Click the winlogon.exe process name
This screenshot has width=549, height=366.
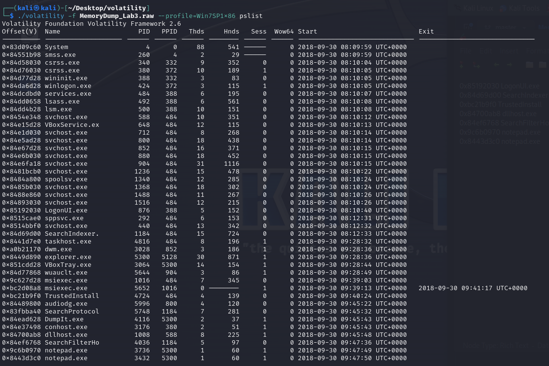pyautogui.click(x=68, y=86)
